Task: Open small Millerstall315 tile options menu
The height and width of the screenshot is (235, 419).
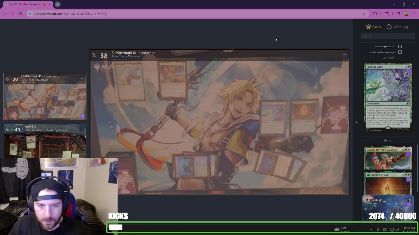Action: coord(82,78)
